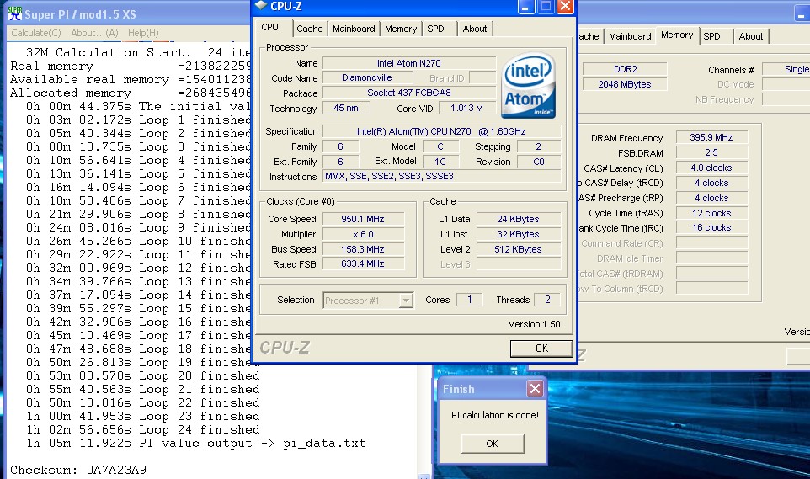Open the Help(H) menu in Super PI

(x=143, y=33)
